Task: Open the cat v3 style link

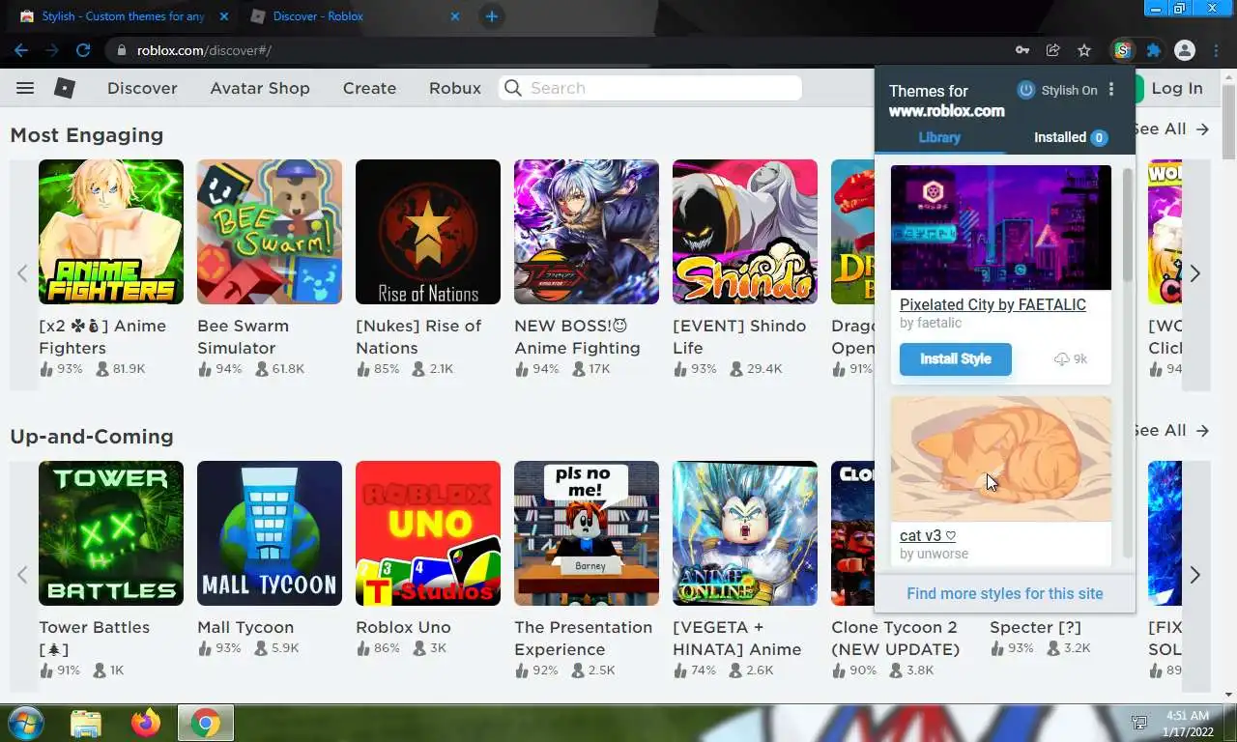Action: 928,535
